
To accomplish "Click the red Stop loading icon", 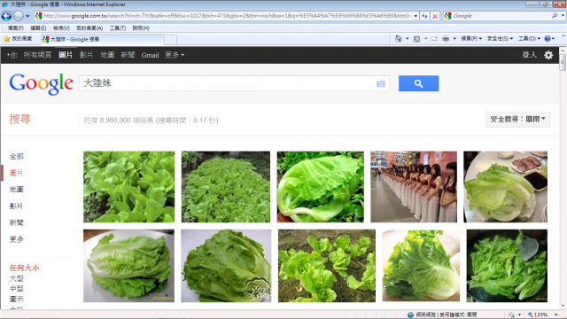I will [435, 16].
